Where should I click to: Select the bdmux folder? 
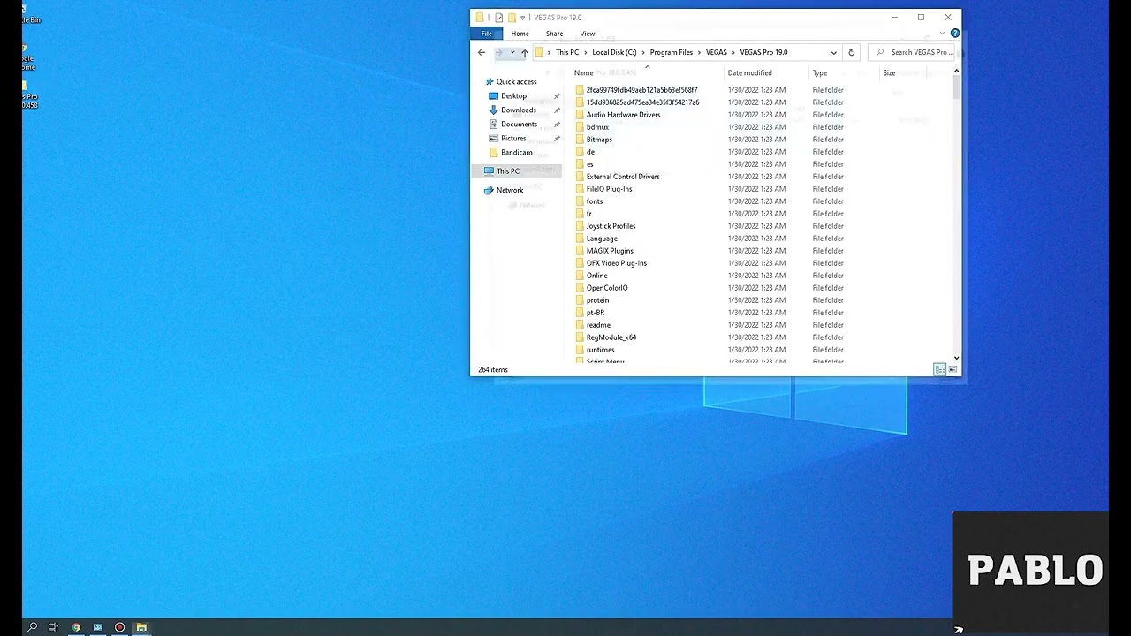click(597, 127)
